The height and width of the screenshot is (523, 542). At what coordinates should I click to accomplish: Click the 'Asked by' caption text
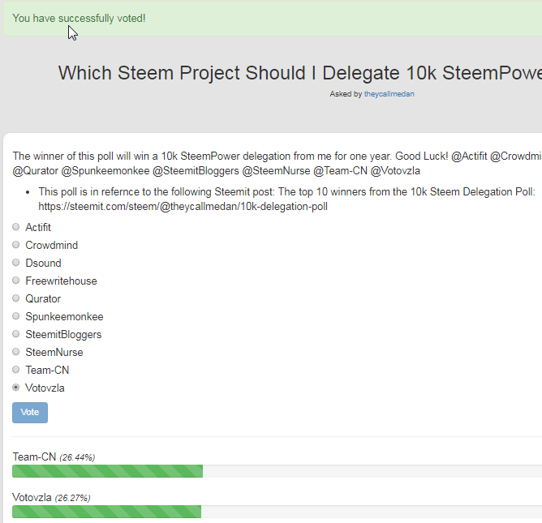point(346,94)
